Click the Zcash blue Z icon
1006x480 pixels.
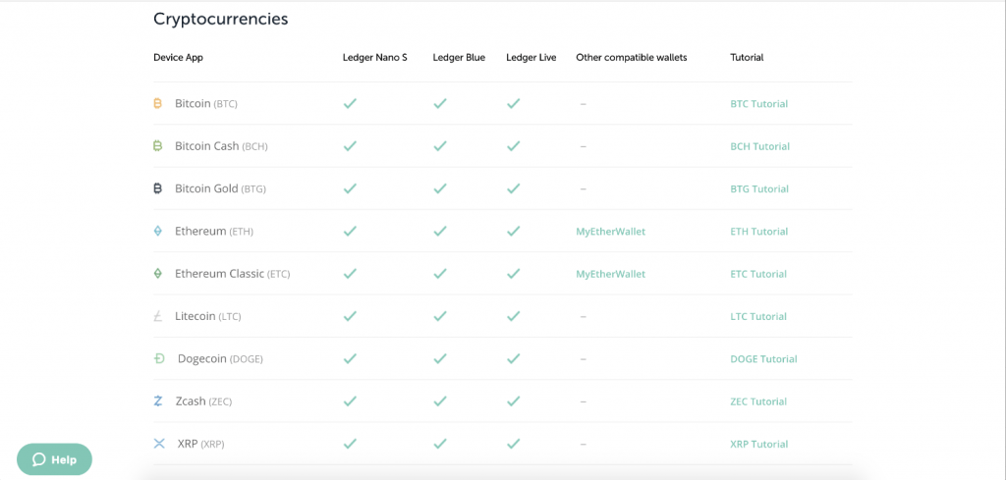coord(158,401)
